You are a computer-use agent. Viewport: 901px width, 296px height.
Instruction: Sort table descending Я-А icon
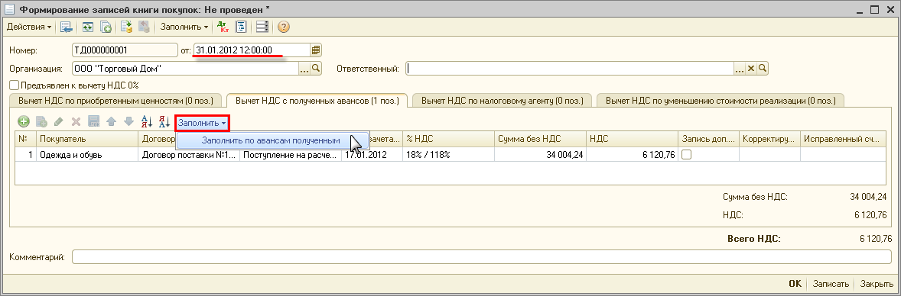[164, 121]
